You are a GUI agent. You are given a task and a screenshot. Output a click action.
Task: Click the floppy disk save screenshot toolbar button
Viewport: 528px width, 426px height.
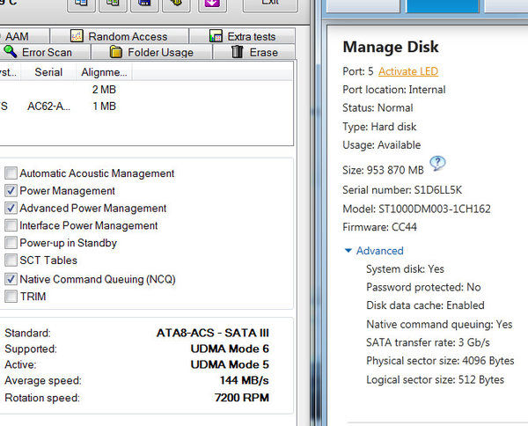(x=144, y=4)
